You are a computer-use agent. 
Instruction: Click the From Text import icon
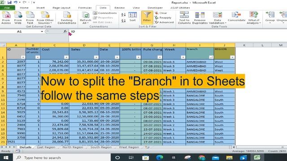(x=30, y=18)
